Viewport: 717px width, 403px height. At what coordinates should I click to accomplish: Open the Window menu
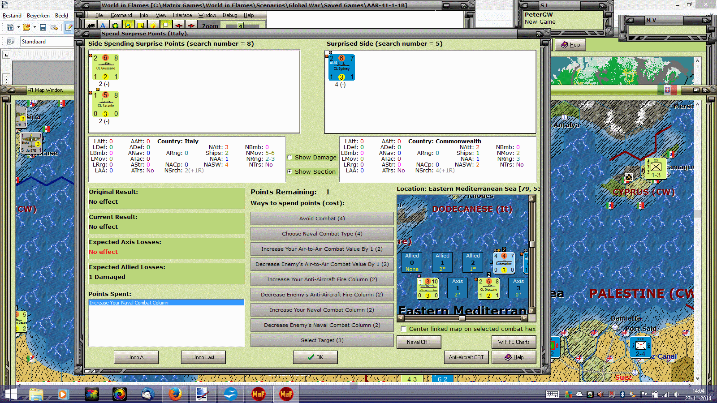(x=207, y=15)
